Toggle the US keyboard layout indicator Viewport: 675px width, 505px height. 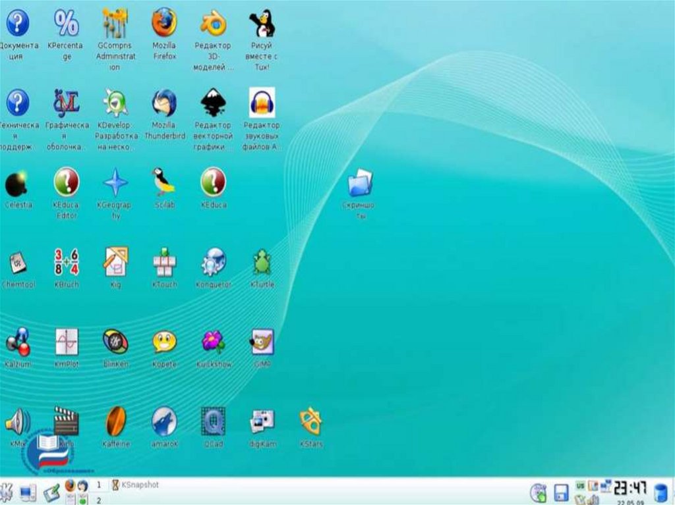point(580,486)
